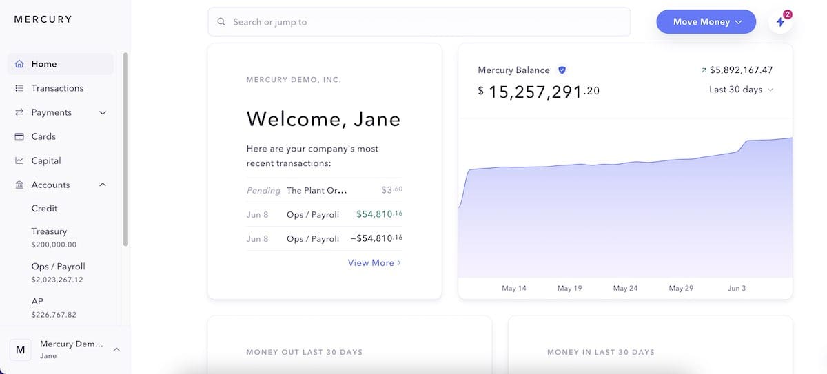Click the Ops / Payroll balance $2,023,267.12
The width and height of the screenshot is (827, 374).
tap(57, 280)
